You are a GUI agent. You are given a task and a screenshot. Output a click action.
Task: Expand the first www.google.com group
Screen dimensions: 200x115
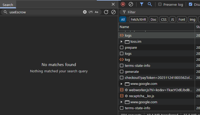pos(121,84)
